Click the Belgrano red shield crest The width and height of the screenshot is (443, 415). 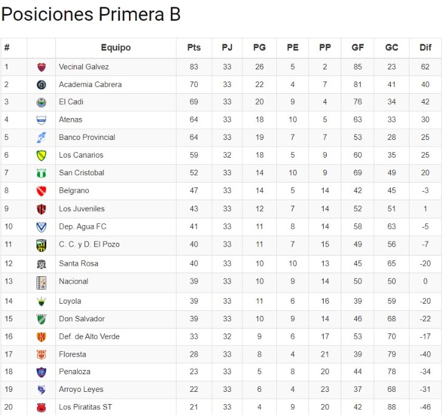coord(41,191)
